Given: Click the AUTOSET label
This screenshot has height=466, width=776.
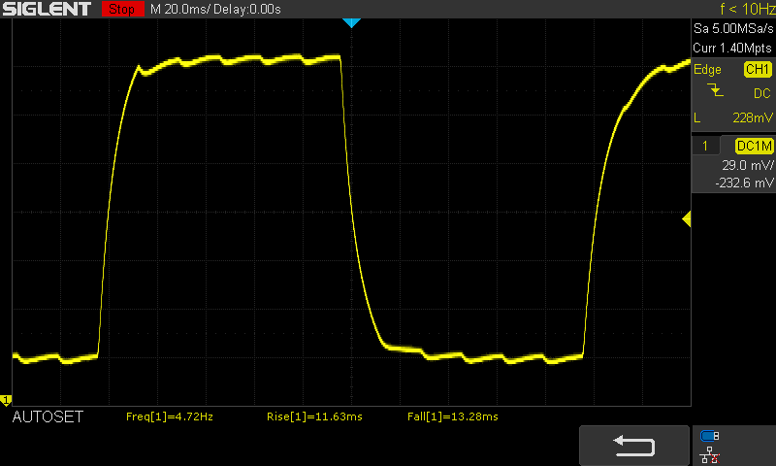Looking at the screenshot, I should tap(48, 417).
